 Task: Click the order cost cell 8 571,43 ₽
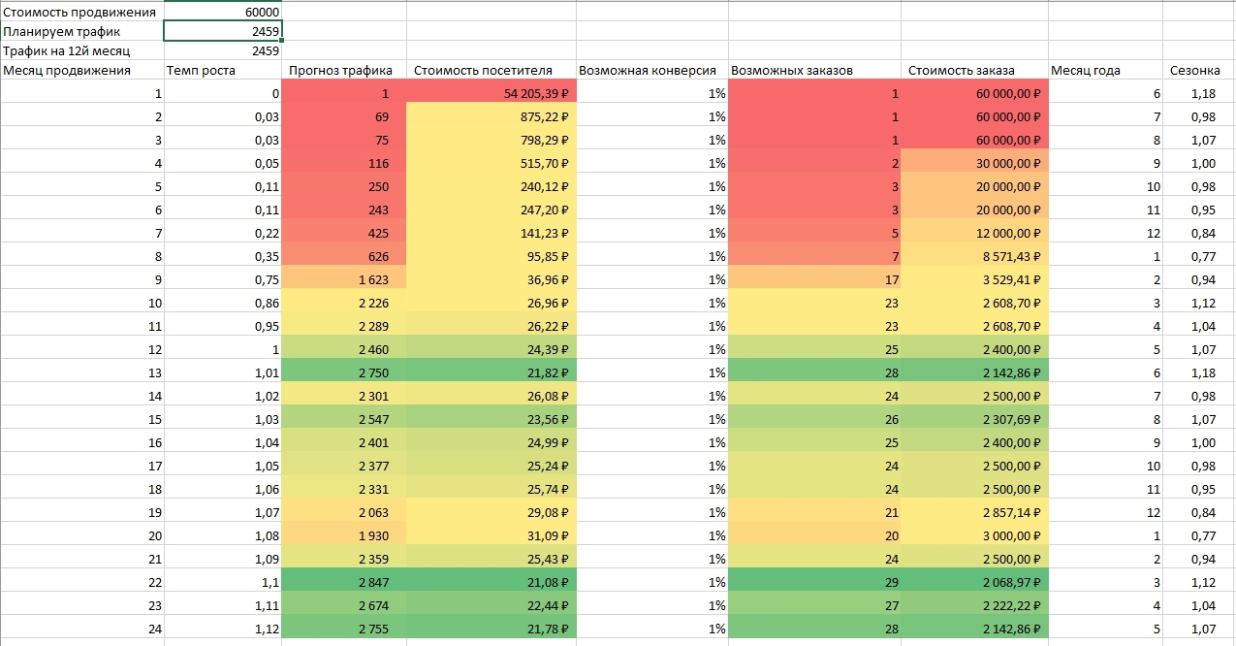pyautogui.click(x=974, y=256)
